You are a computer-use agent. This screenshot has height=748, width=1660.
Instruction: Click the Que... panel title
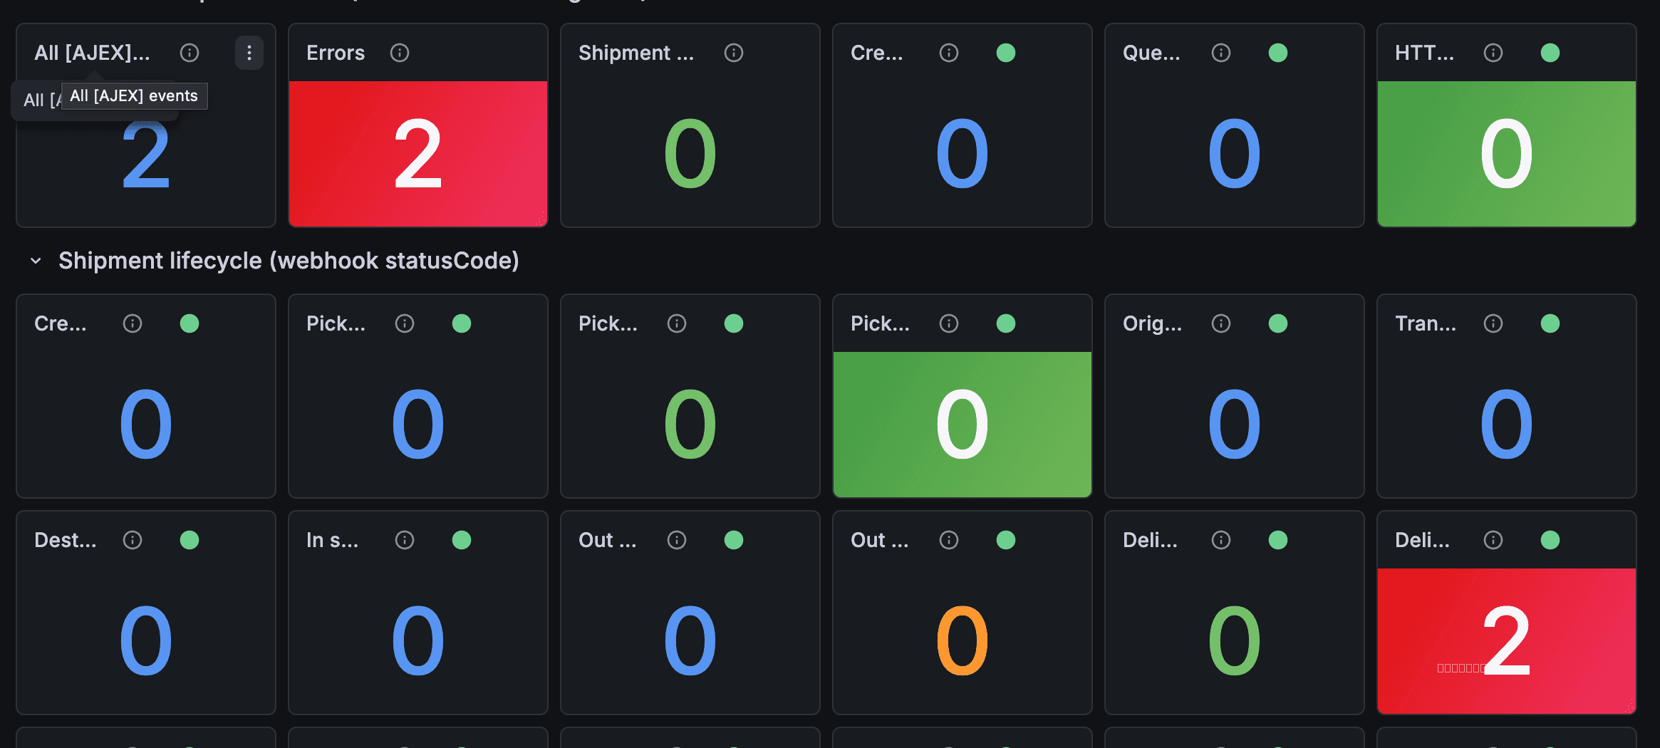click(1151, 53)
